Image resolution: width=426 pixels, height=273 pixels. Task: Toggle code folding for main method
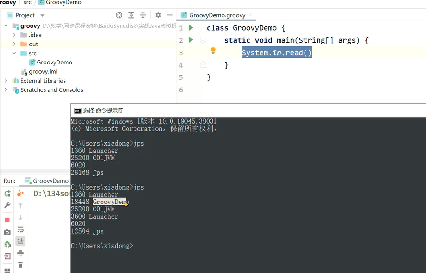tap(203, 41)
